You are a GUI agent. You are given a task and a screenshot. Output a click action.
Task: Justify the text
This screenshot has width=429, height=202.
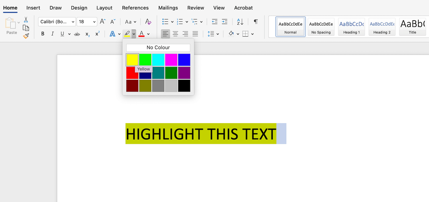[195, 34]
